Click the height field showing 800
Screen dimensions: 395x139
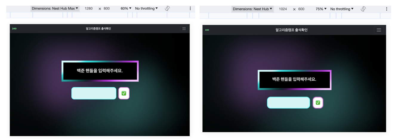pos(107,9)
